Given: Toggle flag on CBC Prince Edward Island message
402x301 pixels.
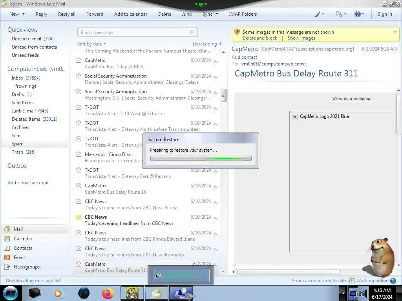Looking at the screenshot, I should click(216, 234).
